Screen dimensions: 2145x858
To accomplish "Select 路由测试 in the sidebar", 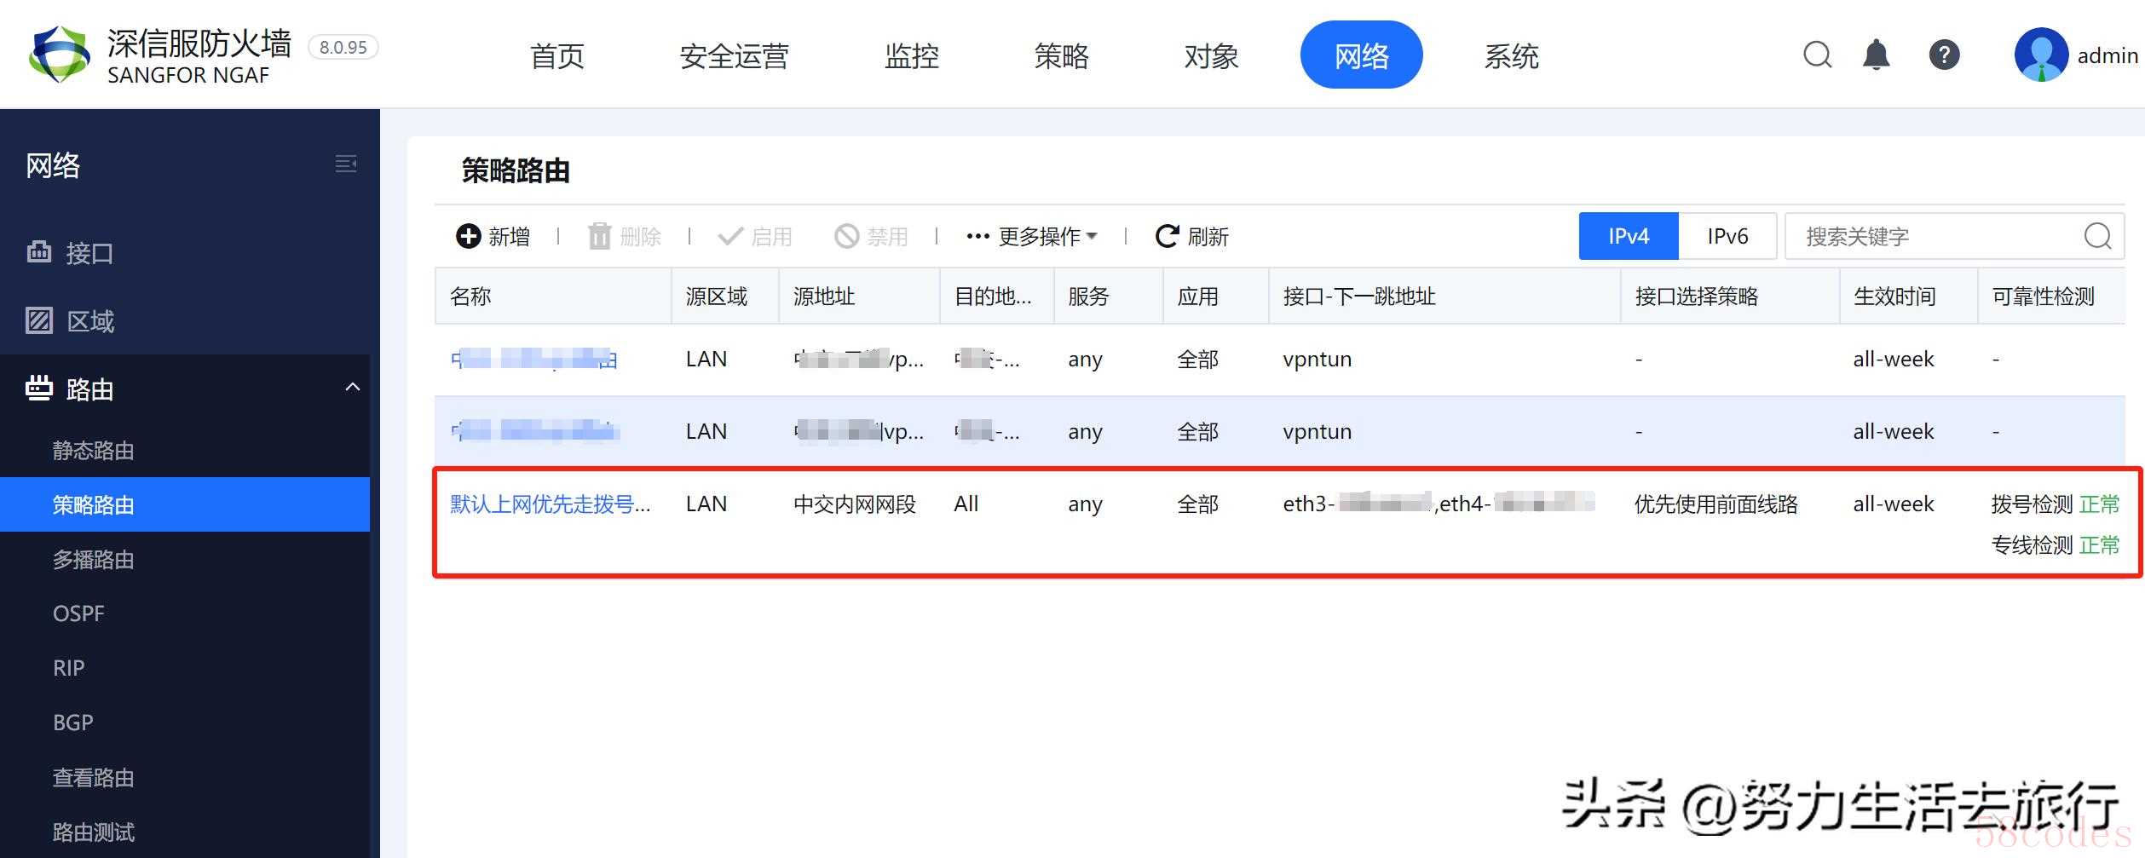I will point(94,832).
